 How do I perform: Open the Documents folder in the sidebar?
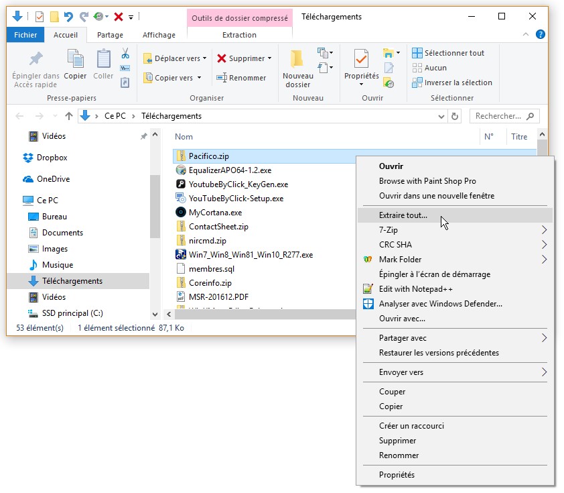[x=62, y=233]
